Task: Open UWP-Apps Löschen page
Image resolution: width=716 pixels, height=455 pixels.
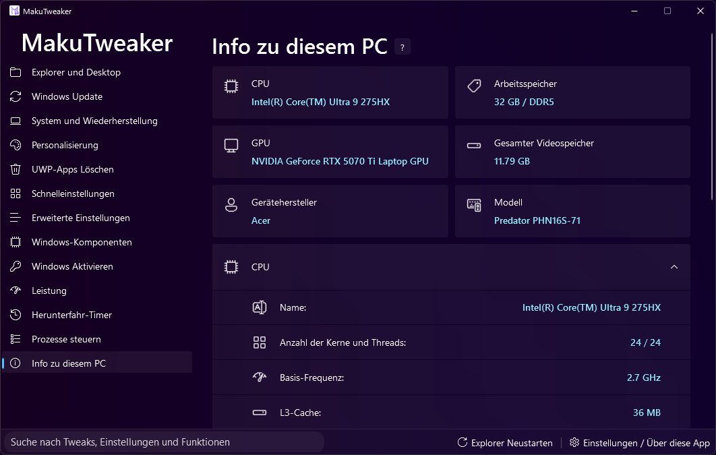Action: [97, 169]
